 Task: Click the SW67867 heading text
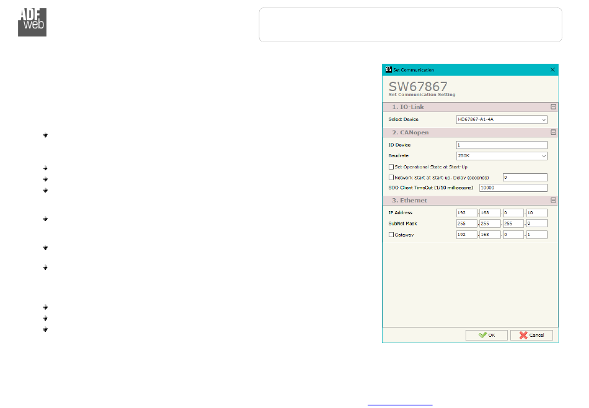coord(418,86)
